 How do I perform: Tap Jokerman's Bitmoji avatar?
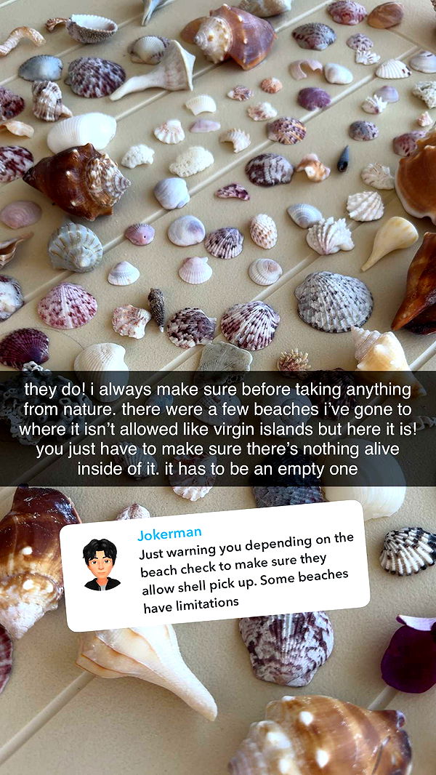tap(101, 564)
